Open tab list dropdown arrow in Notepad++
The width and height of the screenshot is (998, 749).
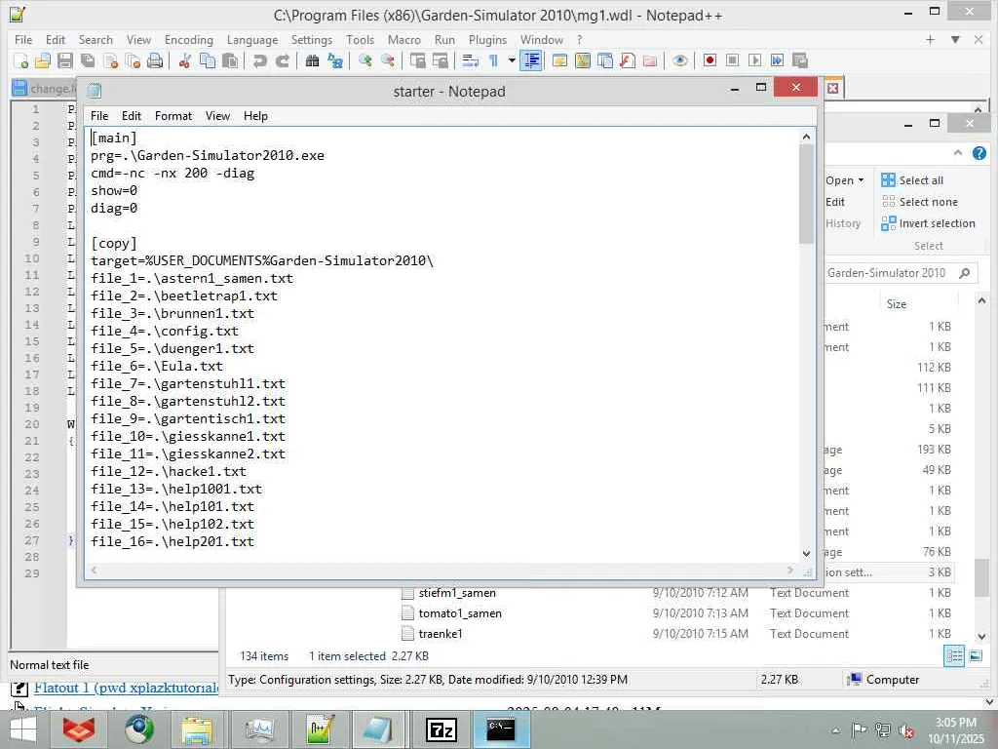pyautogui.click(x=955, y=39)
